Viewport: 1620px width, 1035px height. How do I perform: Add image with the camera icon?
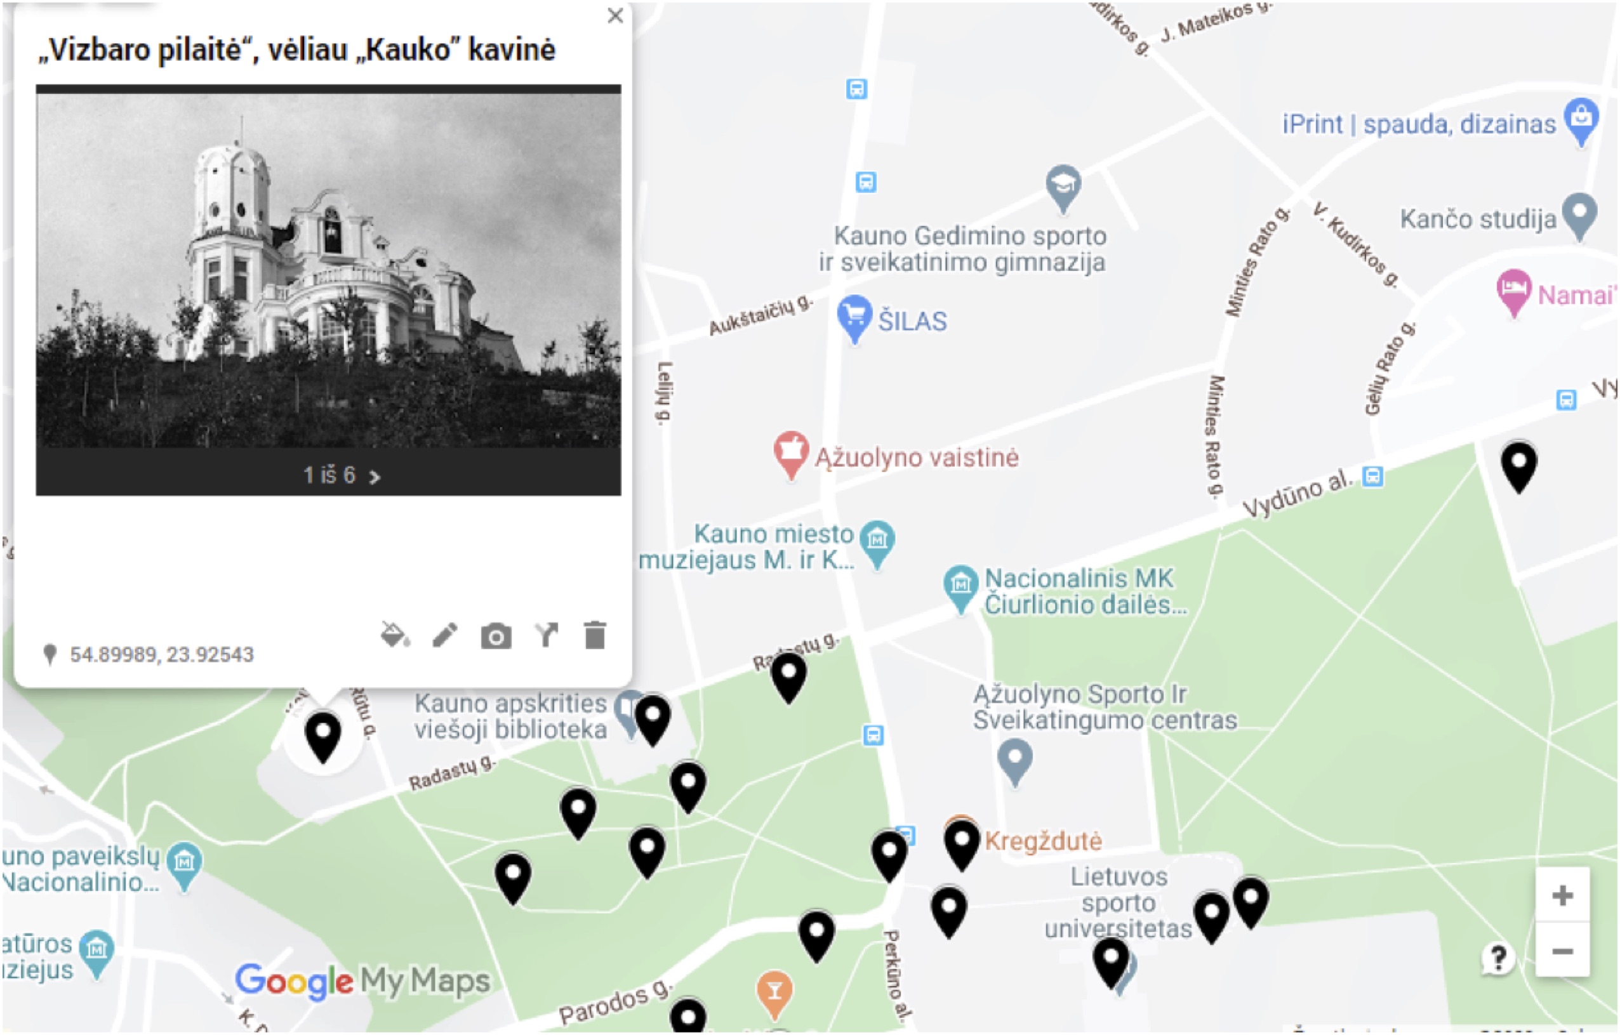coord(496,636)
